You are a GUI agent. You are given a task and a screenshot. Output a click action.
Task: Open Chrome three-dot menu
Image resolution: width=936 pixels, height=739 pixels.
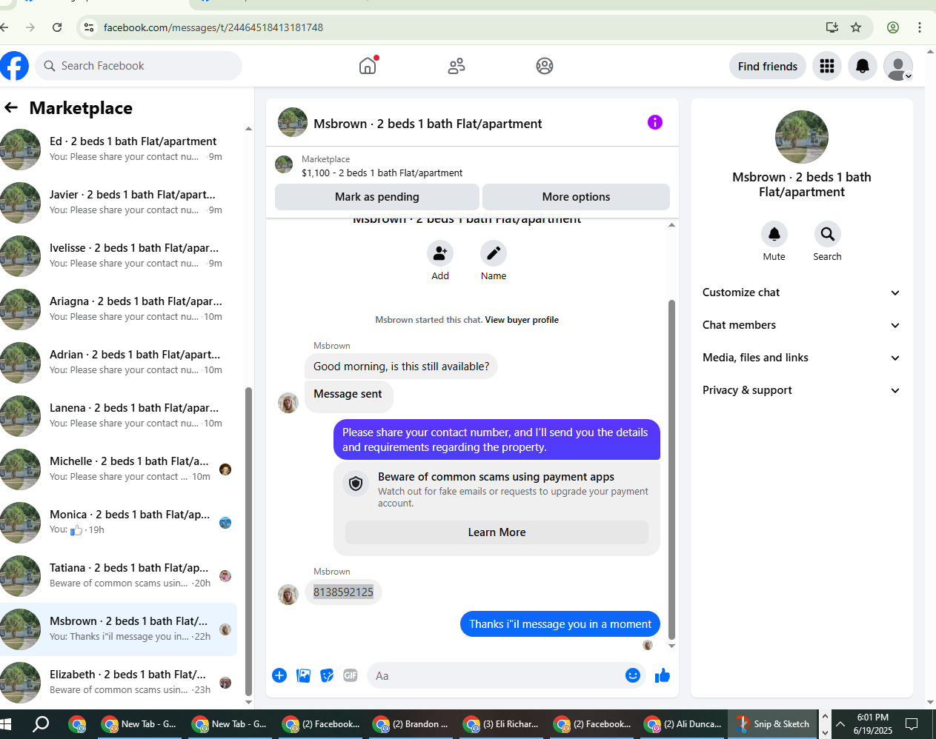tap(920, 27)
